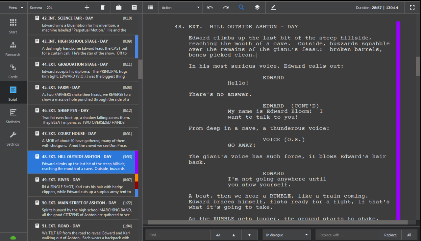
Task: Undo the last edit
Action: [210, 7]
